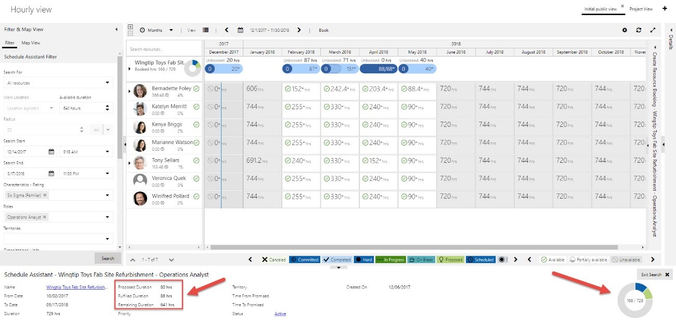Screen dimensions: 676x325
Task: Open the schedule board settings gear
Action: coord(625,30)
